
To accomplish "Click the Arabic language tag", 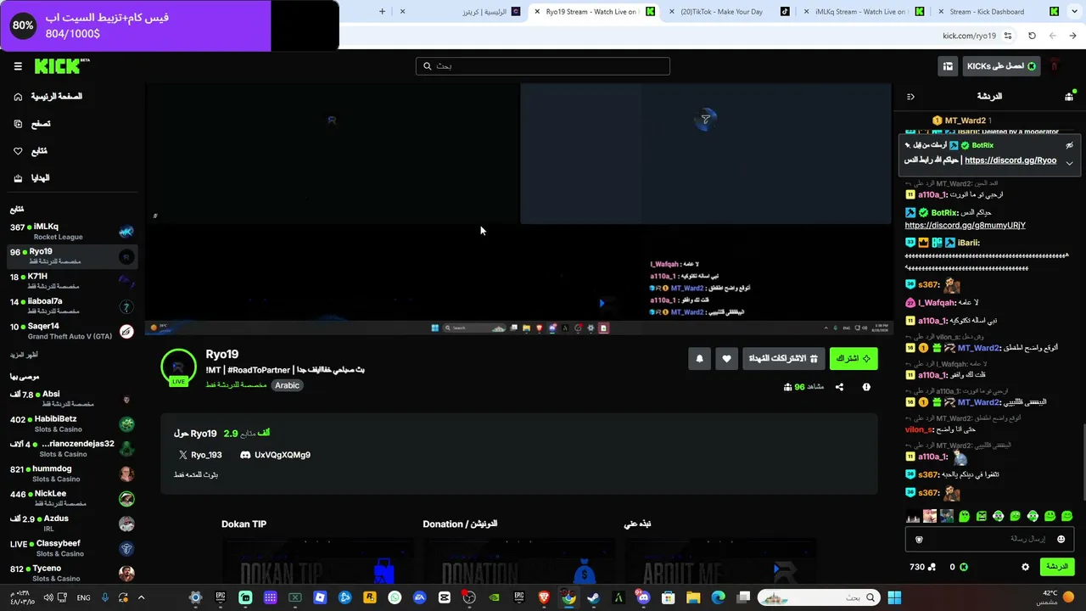I will tap(287, 385).
